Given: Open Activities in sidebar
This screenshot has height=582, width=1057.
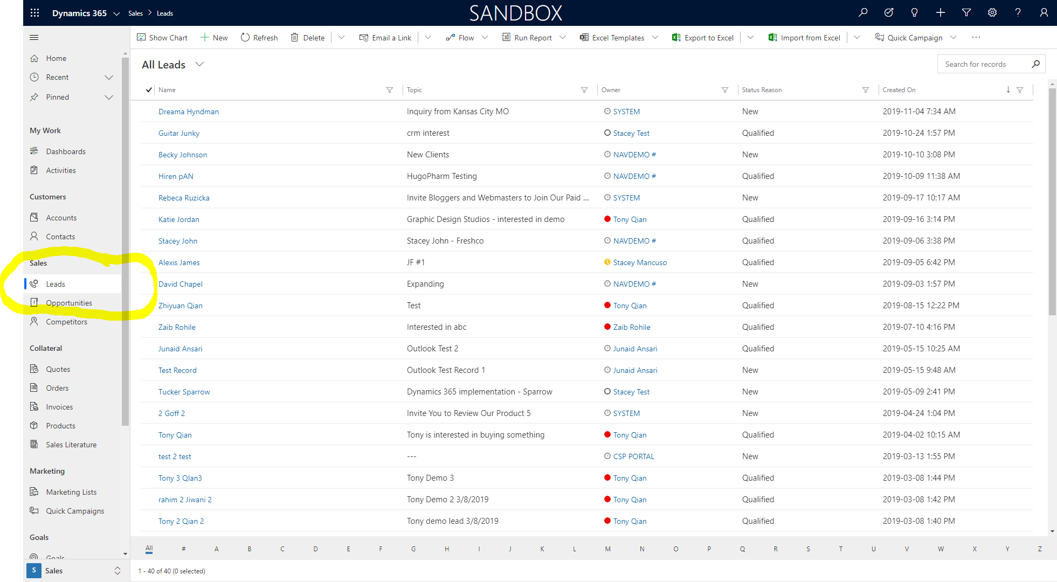Looking at the screenshot, I should click(x=61, y=170).
